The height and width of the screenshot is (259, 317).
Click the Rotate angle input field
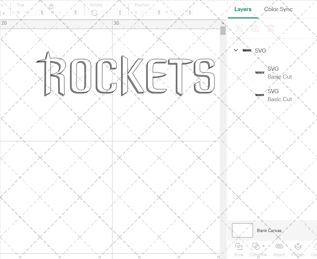click(109, 13)
